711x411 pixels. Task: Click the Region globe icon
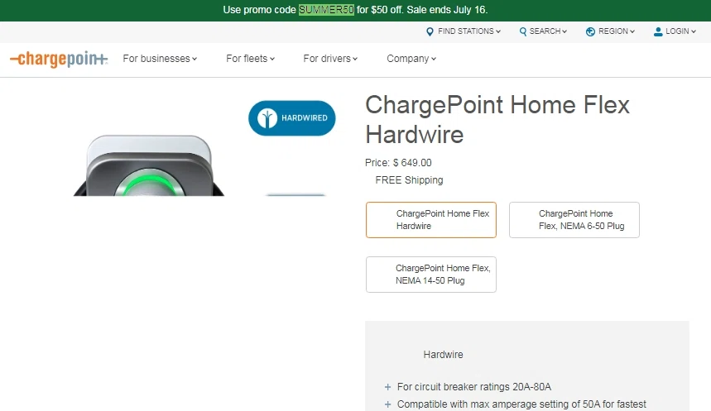pos(590,31)
